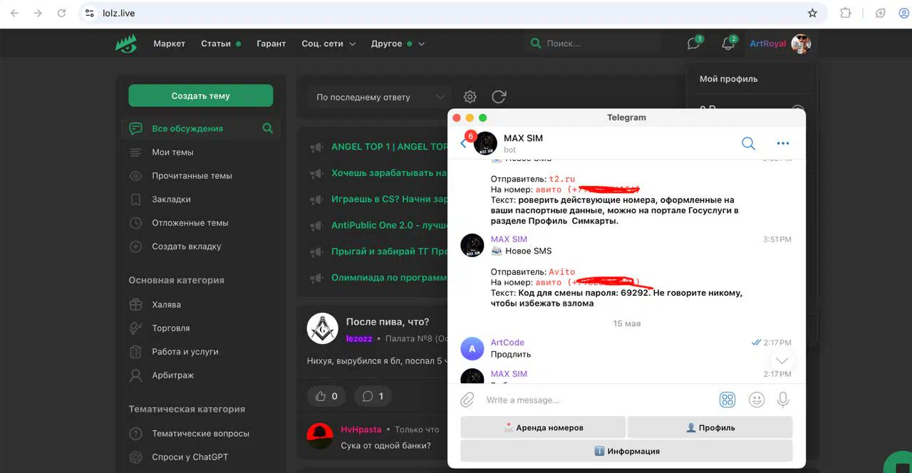Open thread list settings gear icon
The width and height of the screenshot is (912, 473).
click(470, 97)
